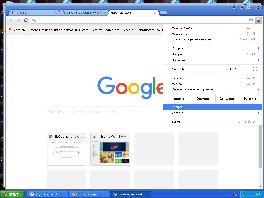Open the Chrome user profile icon
The height and width of the screenshot is (198, 264).
click(x=234, y=7)
